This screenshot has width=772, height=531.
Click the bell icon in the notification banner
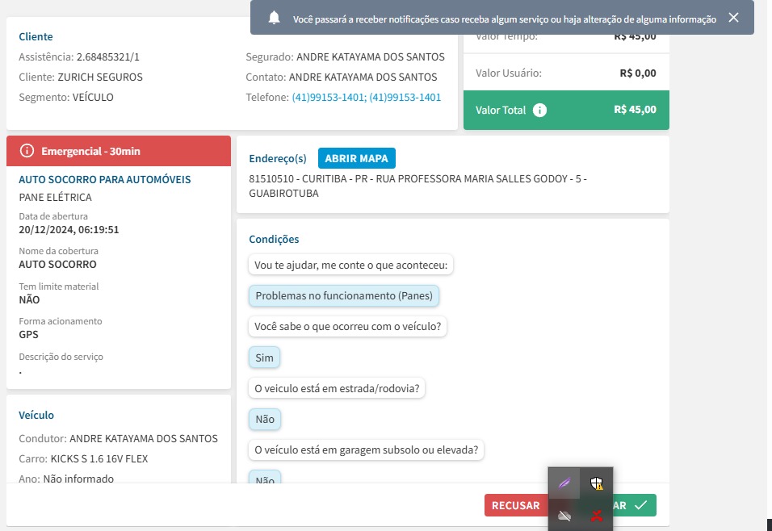click(x=275, y=19)
